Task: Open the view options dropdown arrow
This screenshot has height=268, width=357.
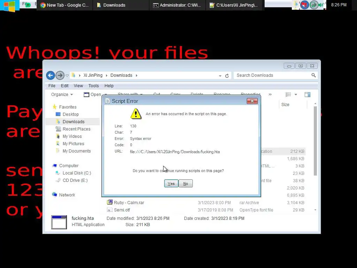Action: 296,95
